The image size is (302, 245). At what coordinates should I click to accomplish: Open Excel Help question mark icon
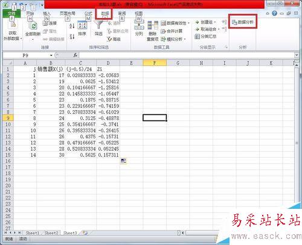(x=274, y=13)
